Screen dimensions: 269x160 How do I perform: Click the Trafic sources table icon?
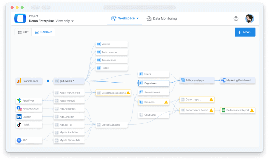pyautogui.click(x=99, y=52)
